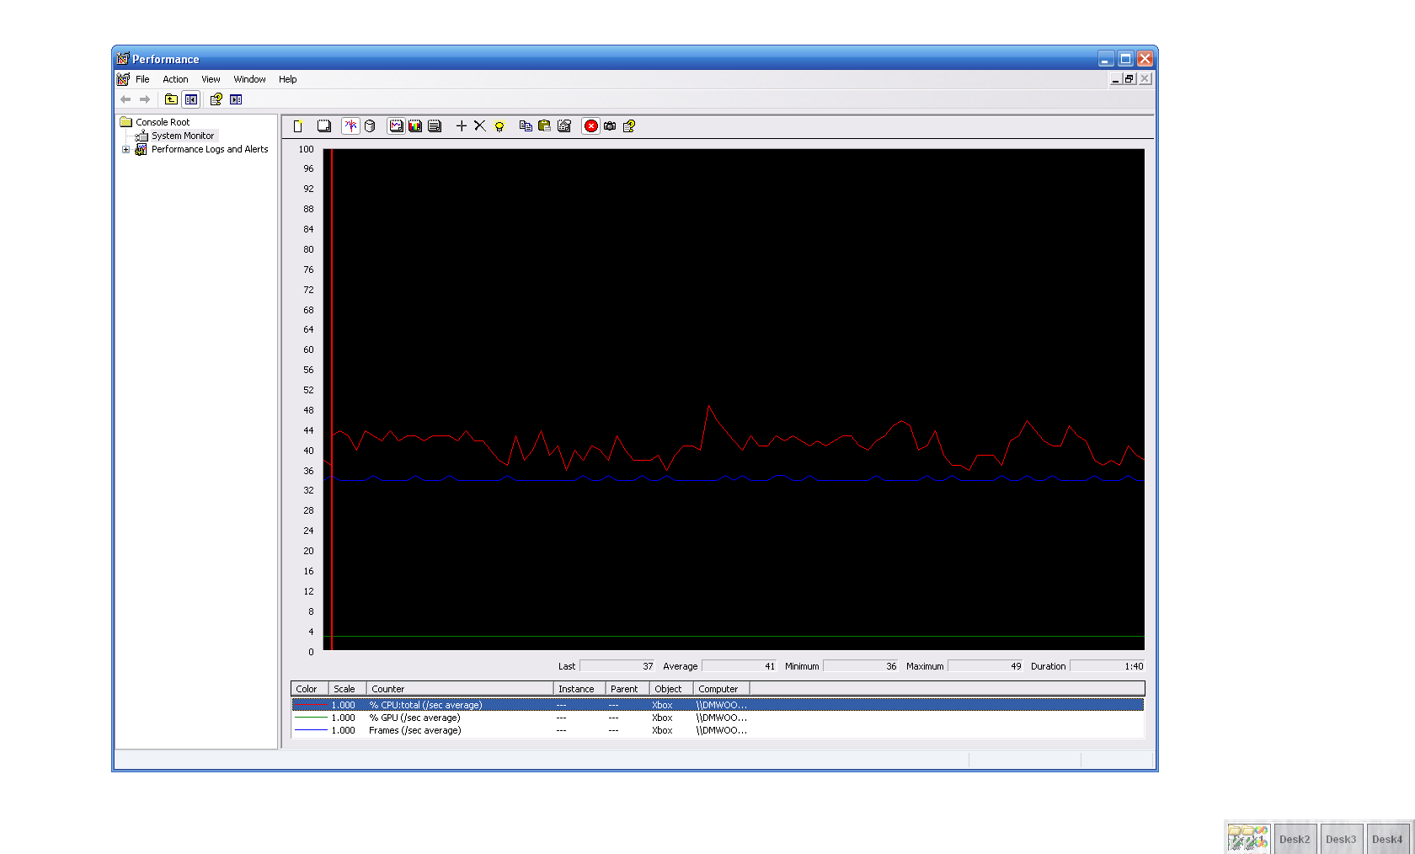Select System Monitor in console tree
This screenshot has height=854, width=1415.
tap(182, 136)
